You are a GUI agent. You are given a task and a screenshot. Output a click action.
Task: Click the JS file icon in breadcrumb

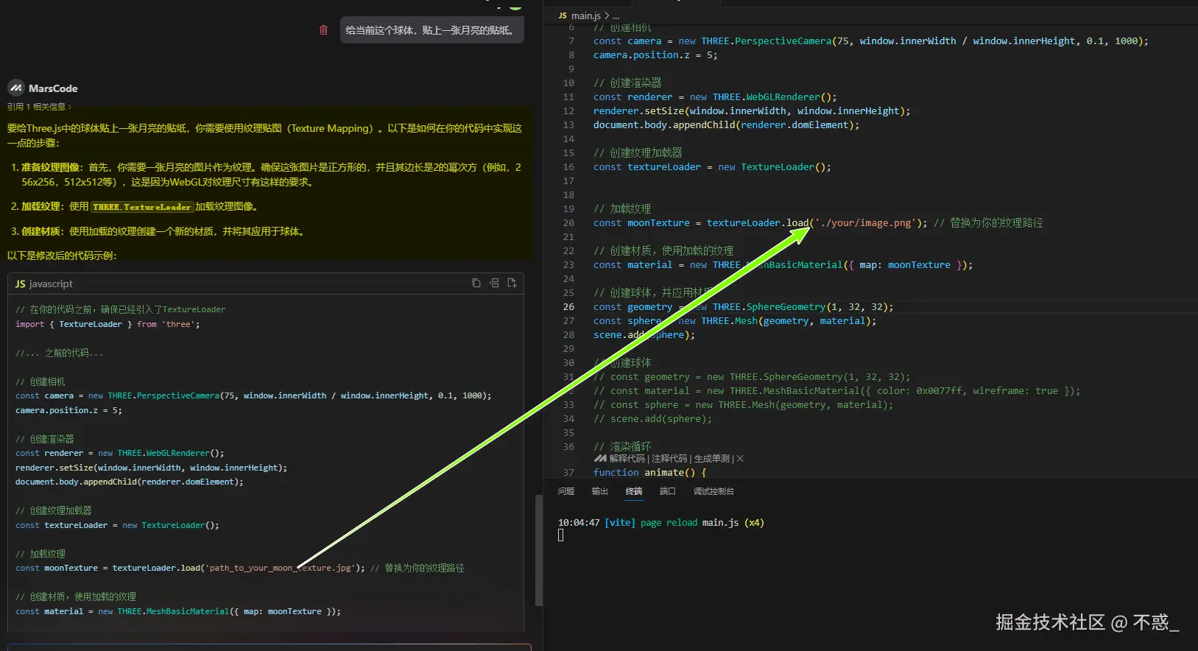563,15
